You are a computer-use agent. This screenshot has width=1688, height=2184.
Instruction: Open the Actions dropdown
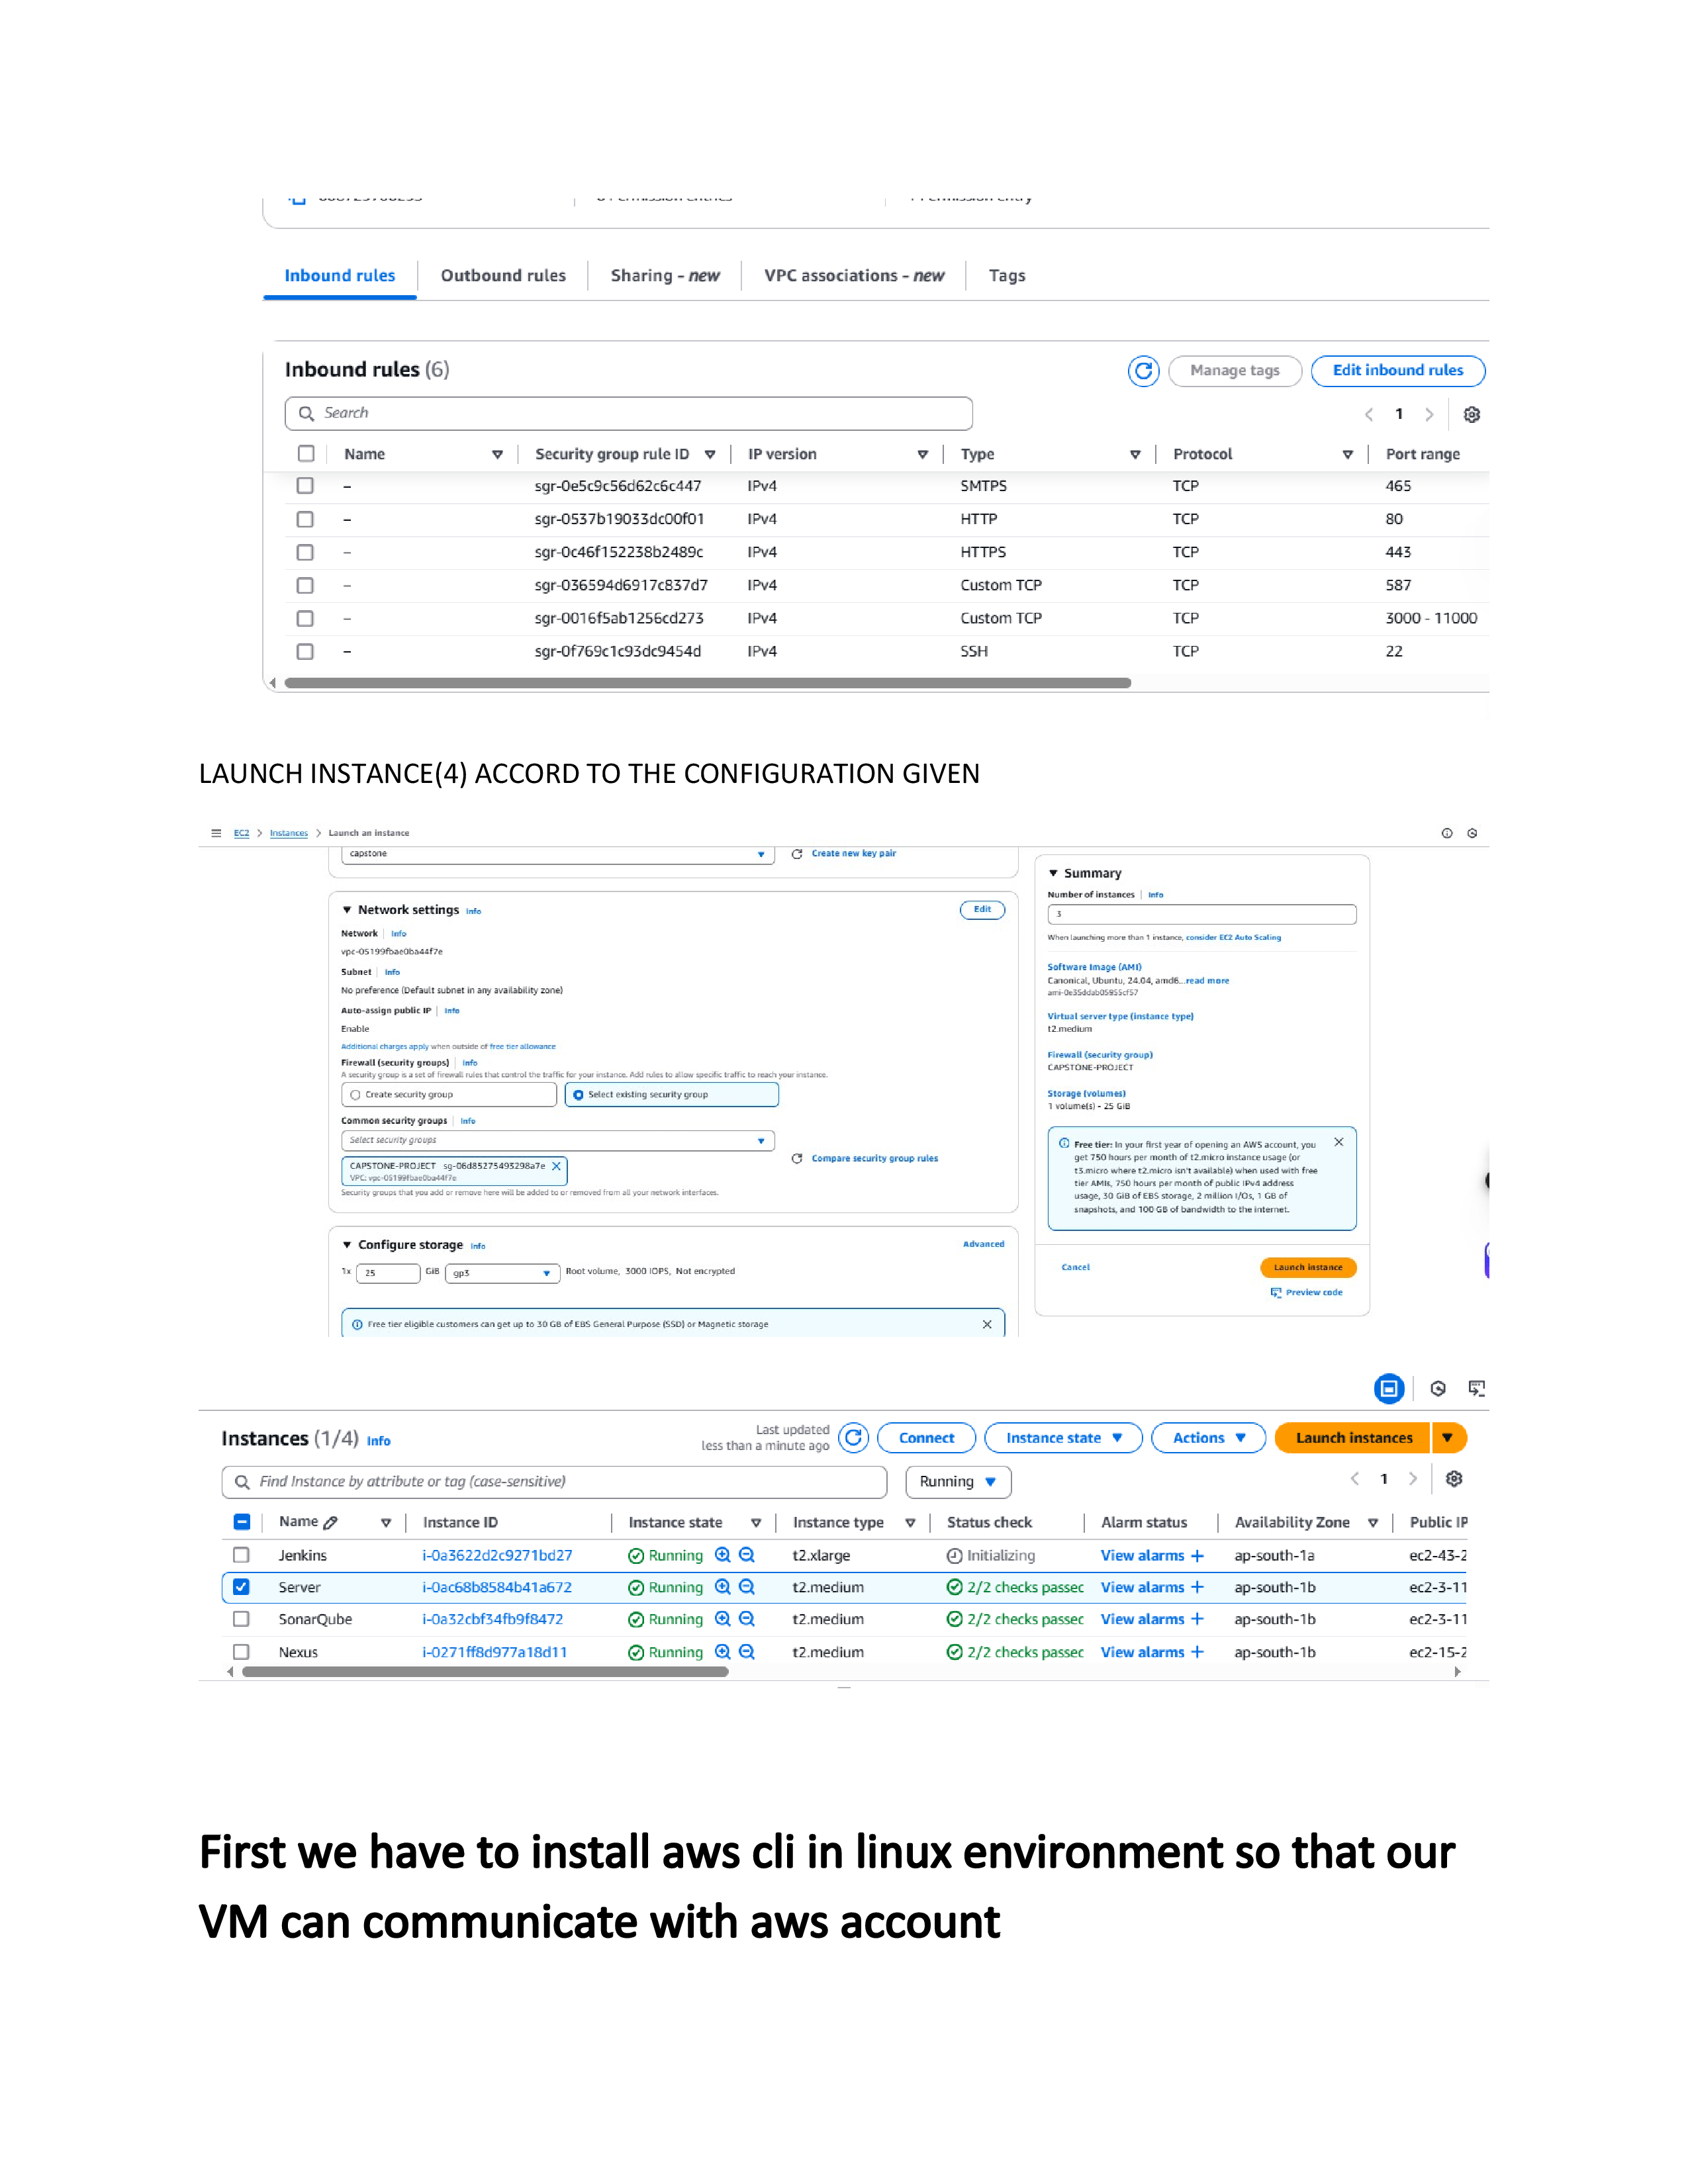[x=1208, y=1438]
